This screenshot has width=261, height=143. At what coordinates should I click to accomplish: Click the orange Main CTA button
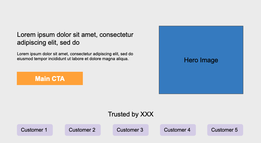coord(50,79)
